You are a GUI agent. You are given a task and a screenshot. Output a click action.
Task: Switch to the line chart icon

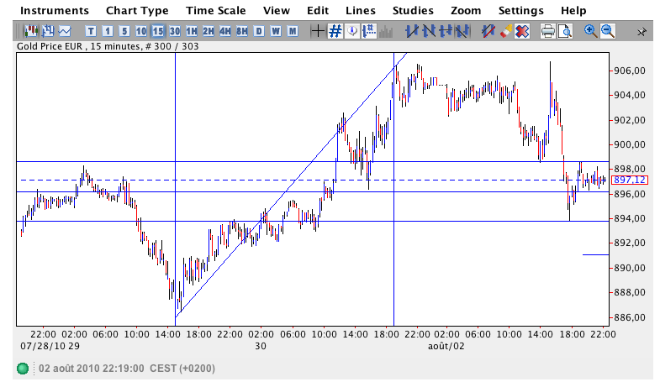click(64, 31)
